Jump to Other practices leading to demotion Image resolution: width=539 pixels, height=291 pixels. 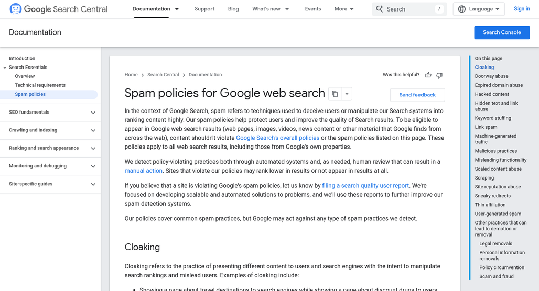click(x=501, y=229)
